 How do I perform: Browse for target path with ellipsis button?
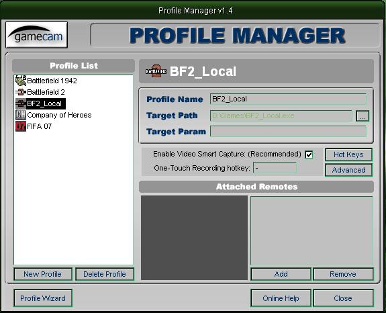363,116
